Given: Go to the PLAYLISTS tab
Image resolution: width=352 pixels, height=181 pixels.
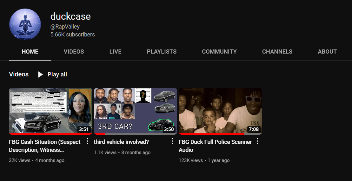Looking at the screenshot, I should 162,52.
